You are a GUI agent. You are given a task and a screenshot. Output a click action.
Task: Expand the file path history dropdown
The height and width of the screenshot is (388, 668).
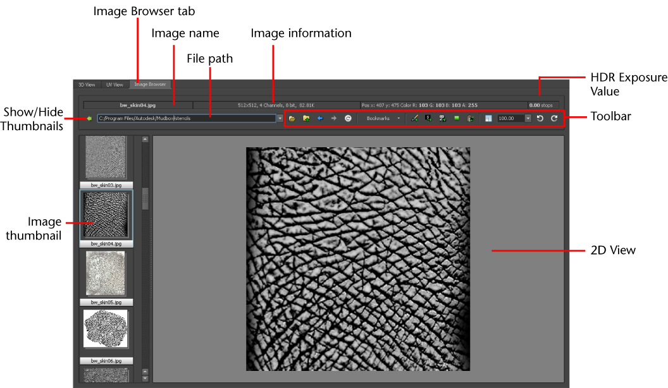[280, 119]
